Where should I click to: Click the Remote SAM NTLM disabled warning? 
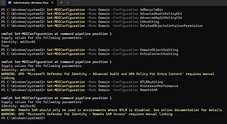click(111, 110)
